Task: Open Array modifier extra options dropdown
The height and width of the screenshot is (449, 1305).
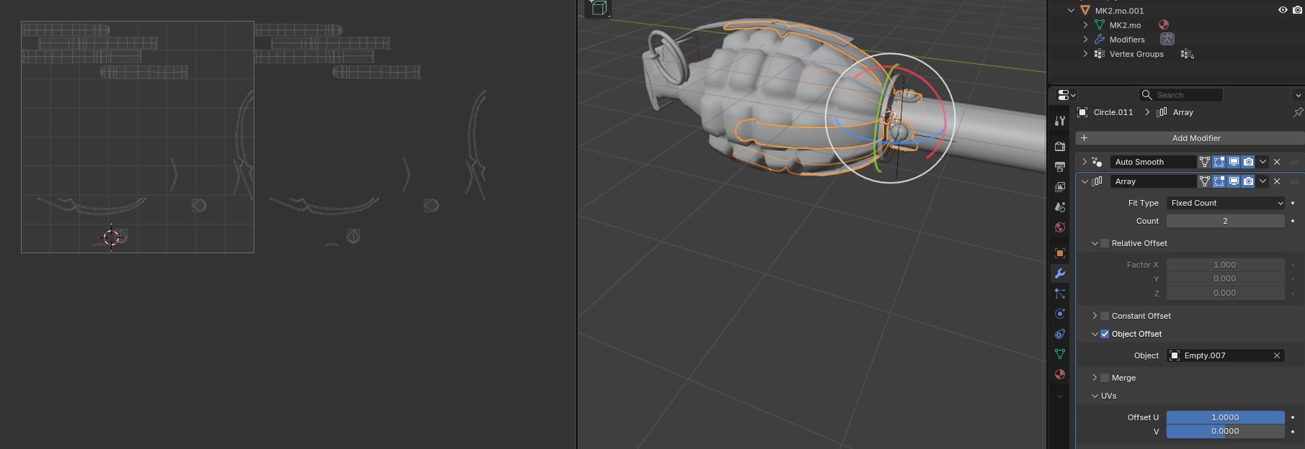Action: tap(1262, 181)
